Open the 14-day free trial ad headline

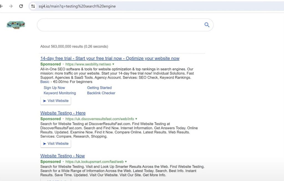click(x=110, y=58)
